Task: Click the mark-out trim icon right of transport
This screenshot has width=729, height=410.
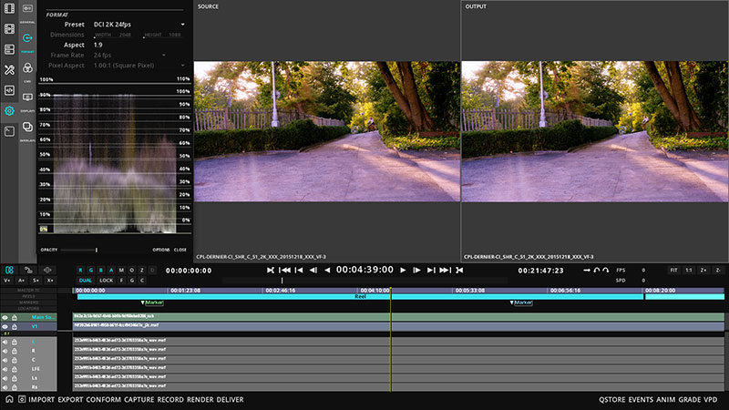Action: click(459, 270)
